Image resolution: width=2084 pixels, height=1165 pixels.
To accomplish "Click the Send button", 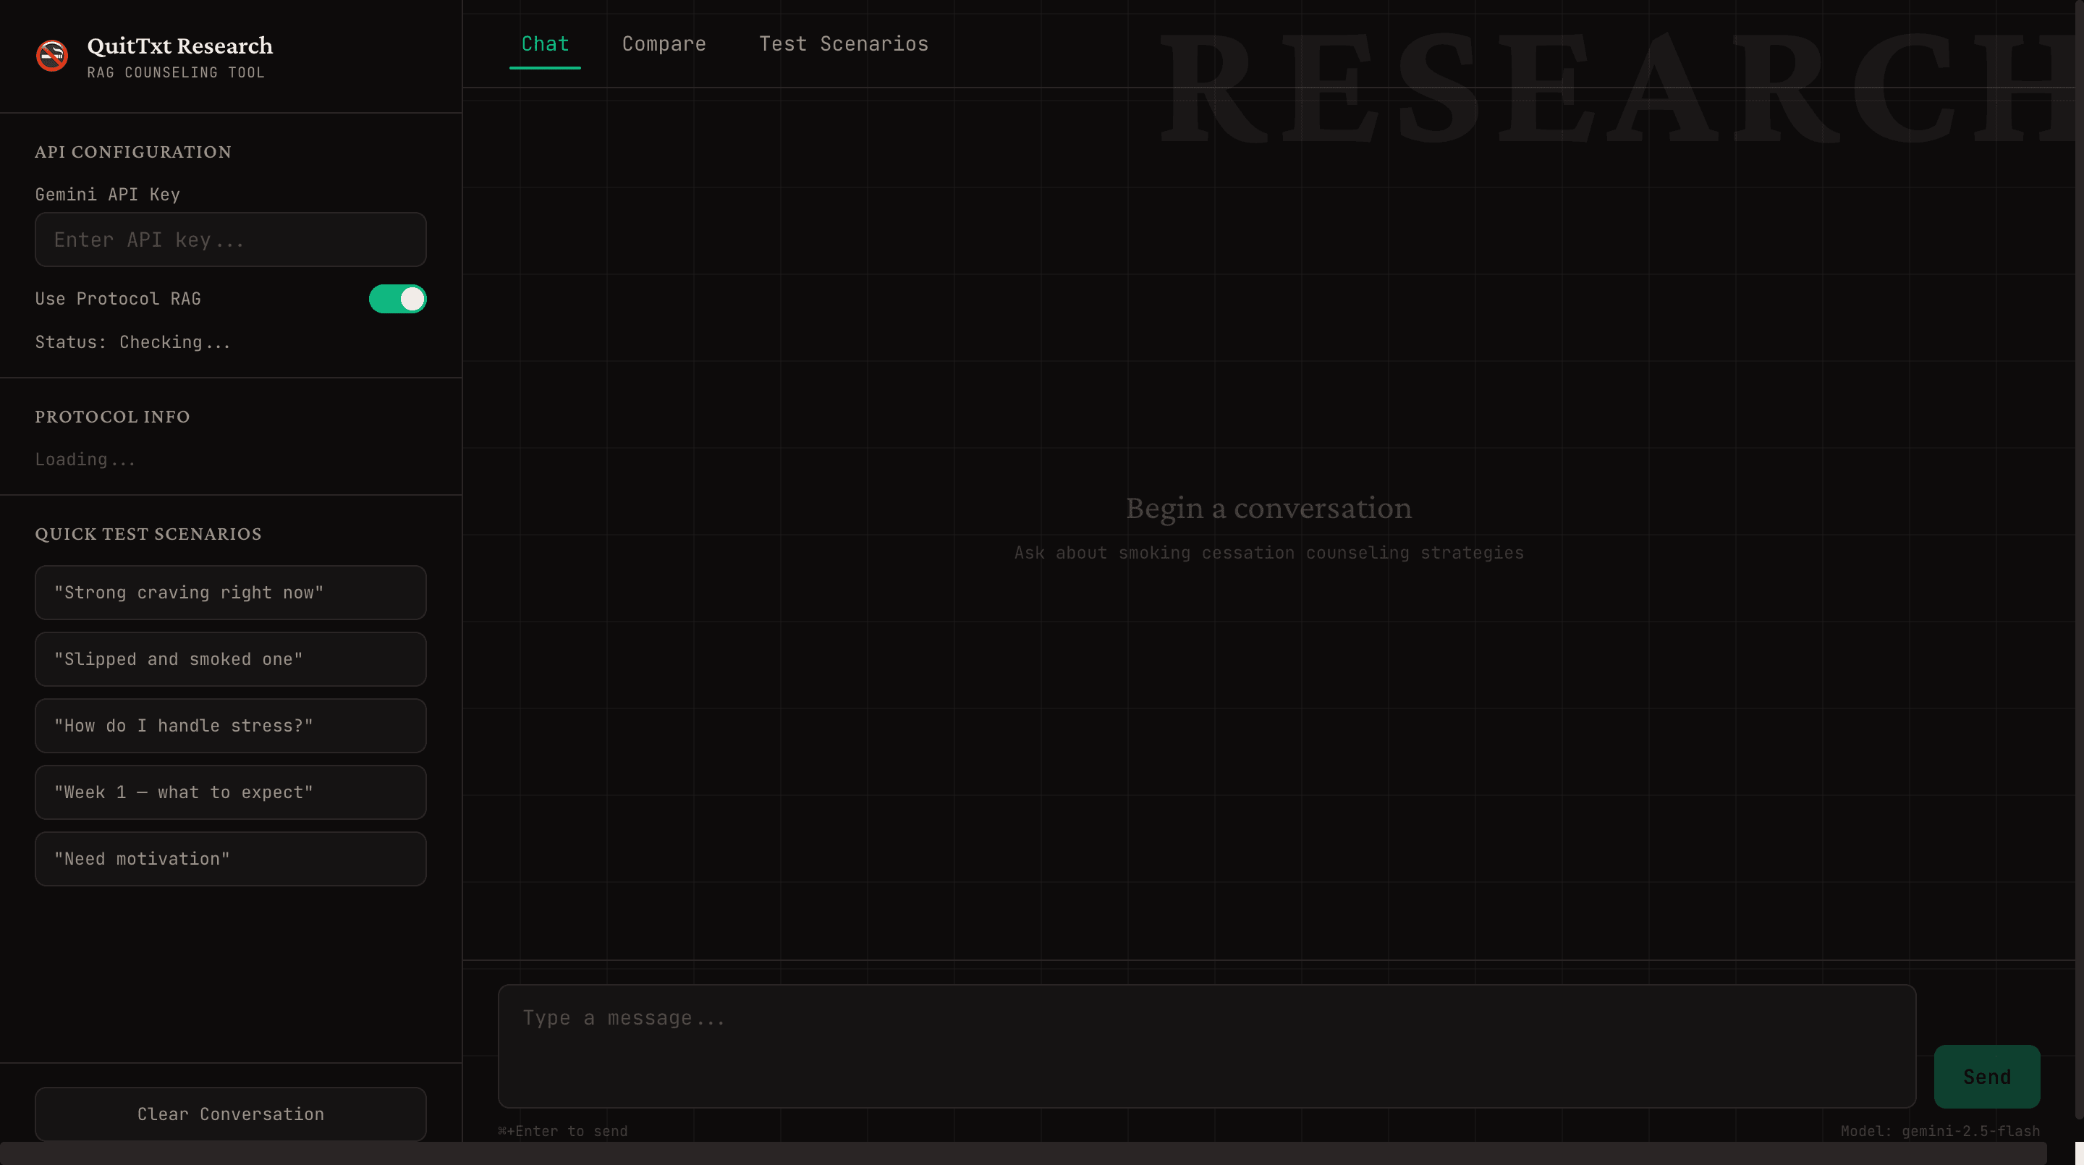I will pos(1987,1077).
